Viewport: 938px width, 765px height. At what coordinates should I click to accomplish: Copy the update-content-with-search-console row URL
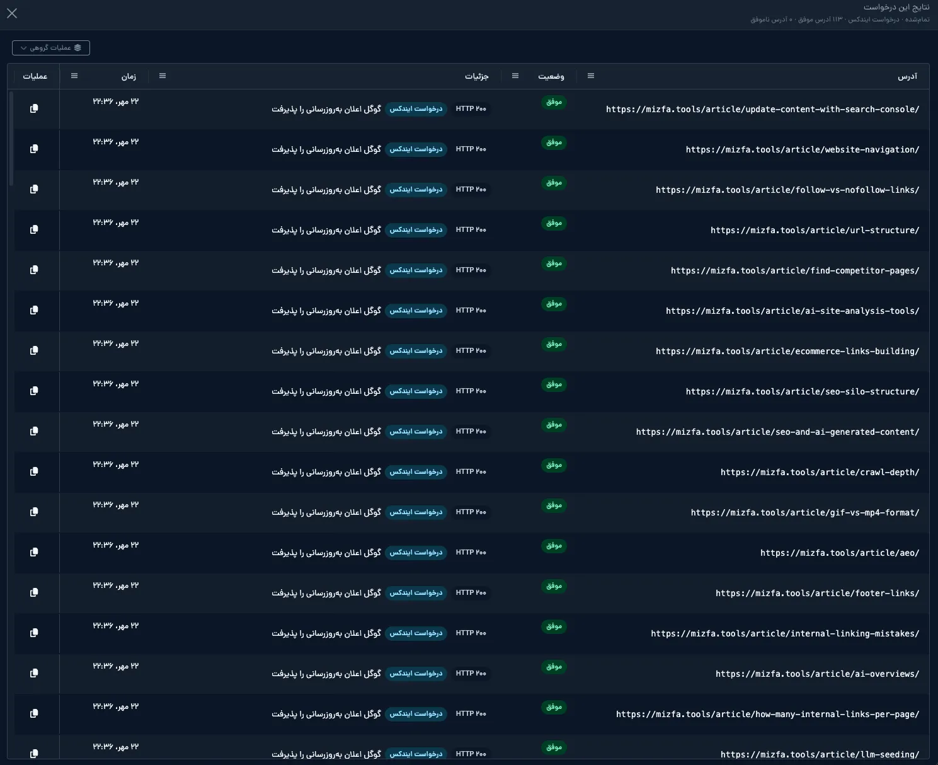[x=34, y=108]
